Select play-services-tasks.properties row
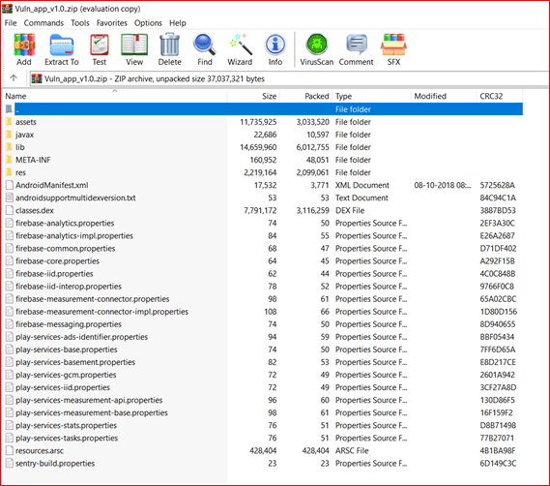Image resolution: width=550 pixels, height=486 pixels. (x=263, y=439)
